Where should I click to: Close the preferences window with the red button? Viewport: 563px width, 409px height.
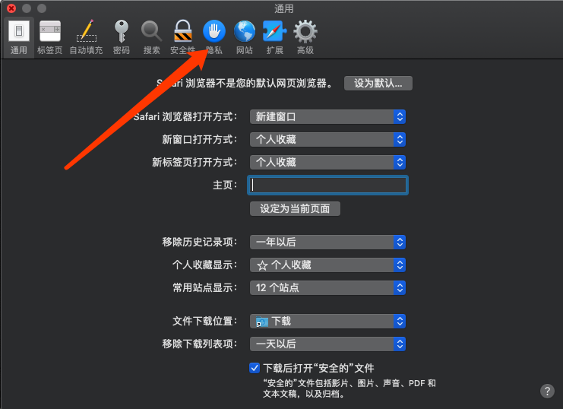coord(11,8)
